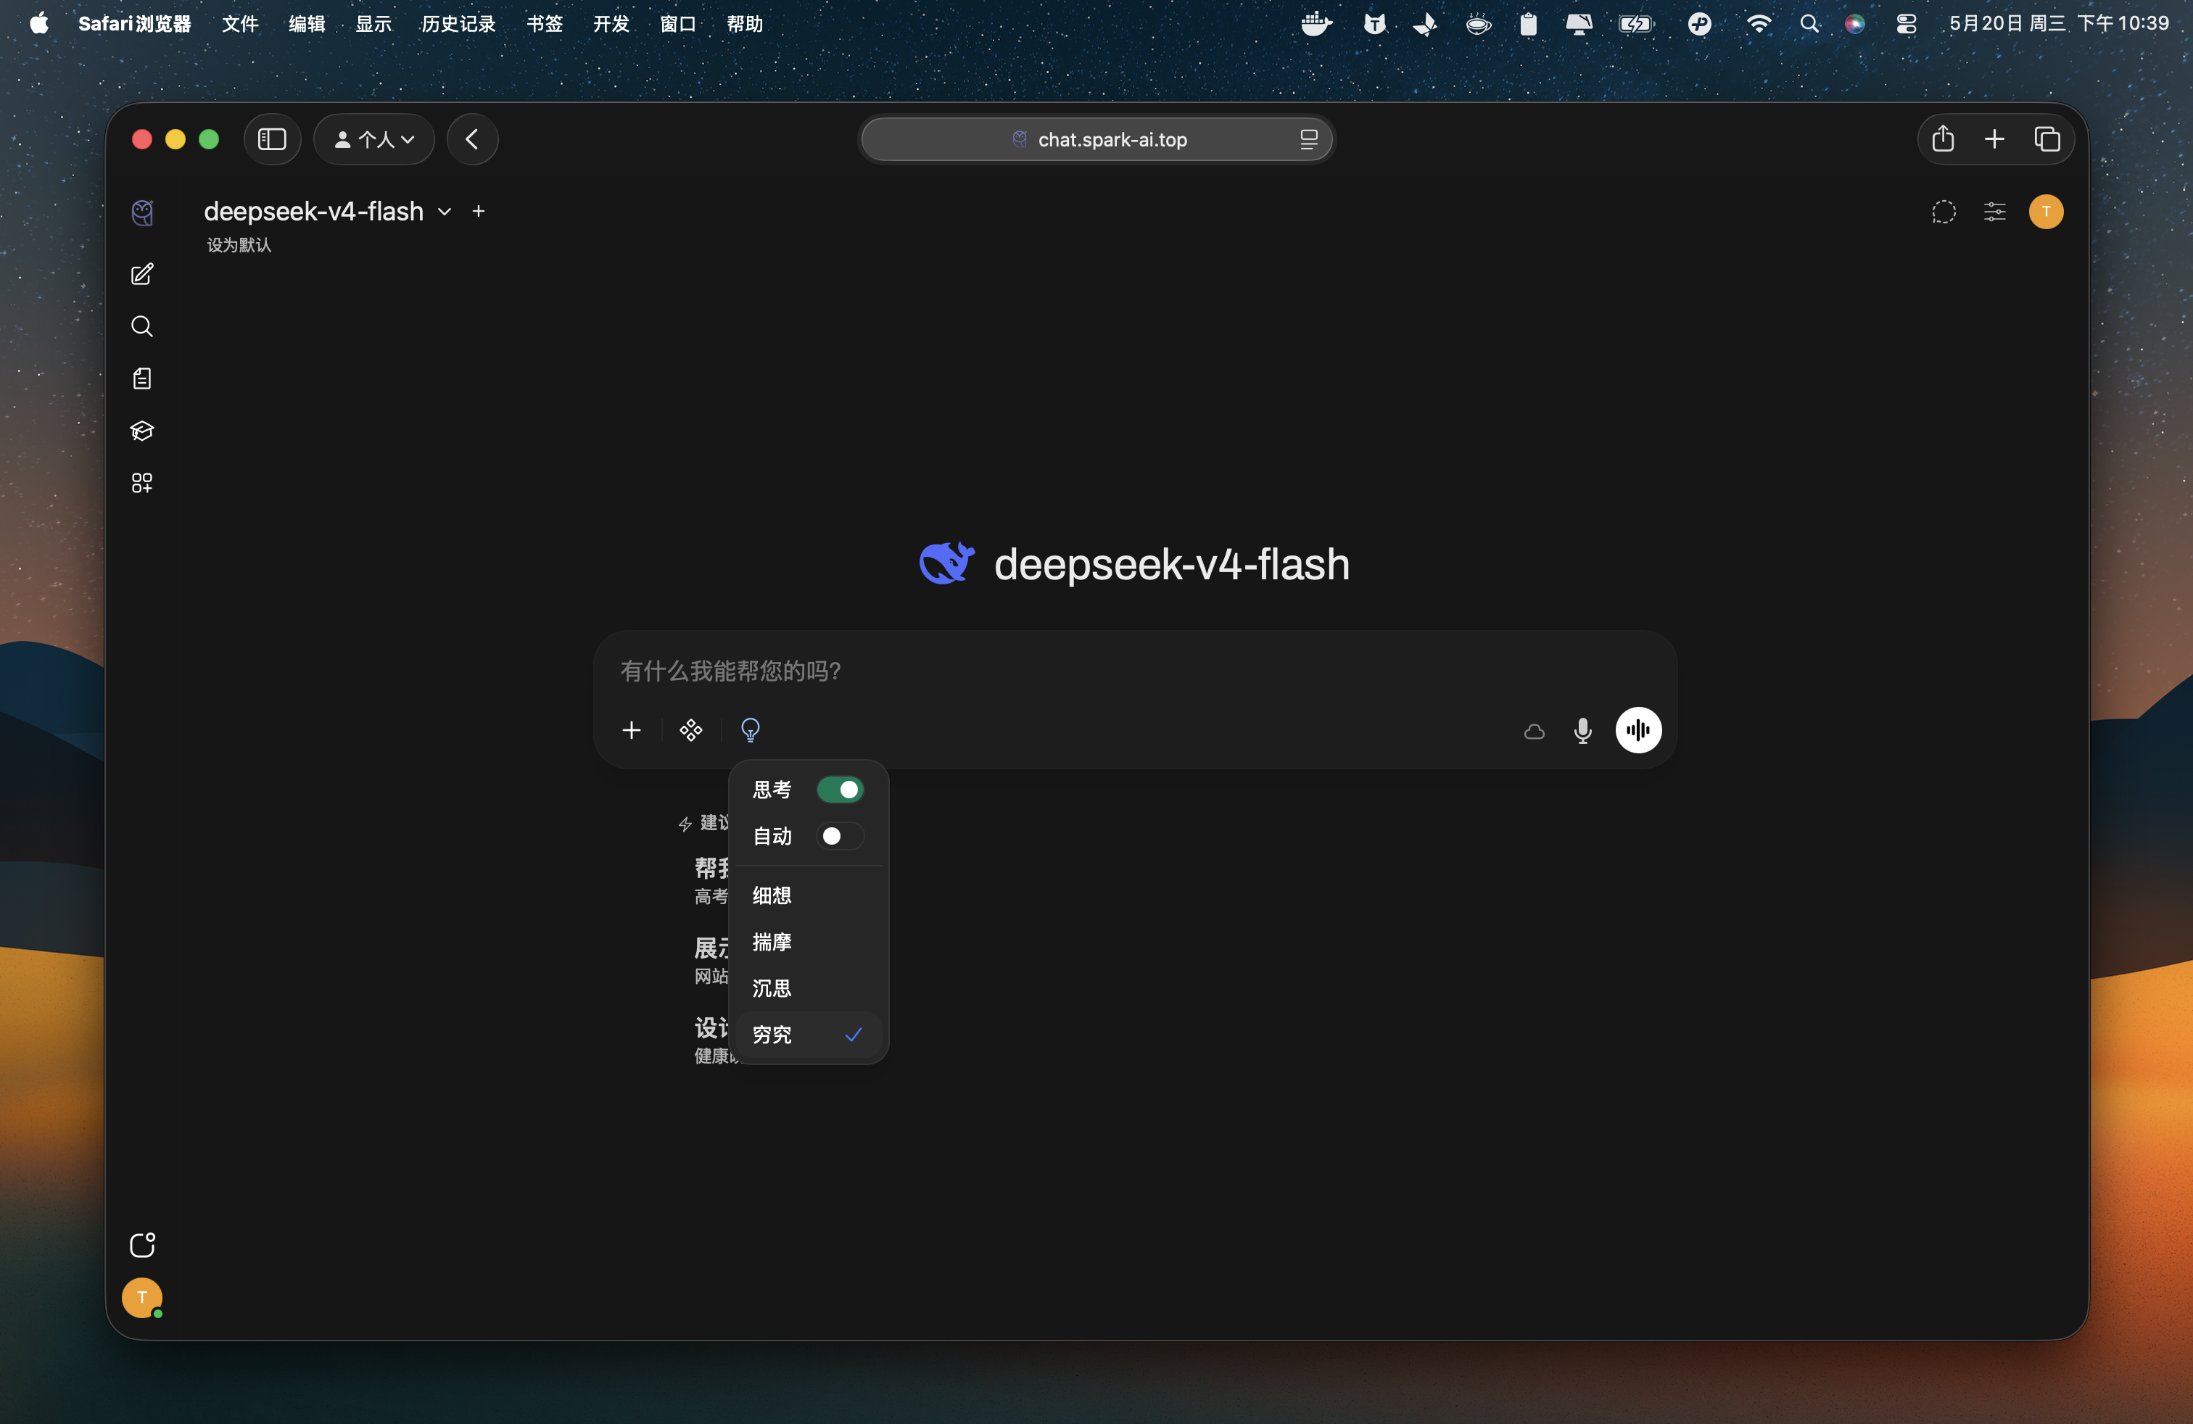Open Spotlight search in menu bar
2193x1424 pixels.
[1809, 23]
